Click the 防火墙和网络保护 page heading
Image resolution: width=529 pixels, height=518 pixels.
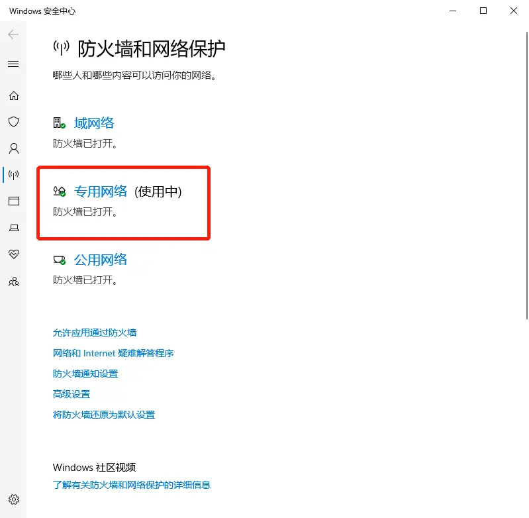tap(152, 48)
